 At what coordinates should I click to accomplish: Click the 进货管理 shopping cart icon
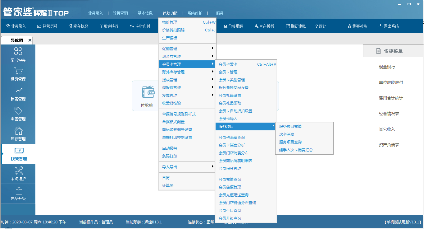(18, 71)
